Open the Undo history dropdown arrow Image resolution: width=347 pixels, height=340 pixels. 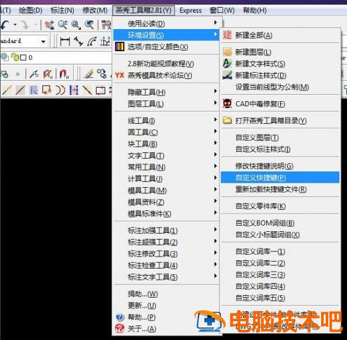[15, 25]
